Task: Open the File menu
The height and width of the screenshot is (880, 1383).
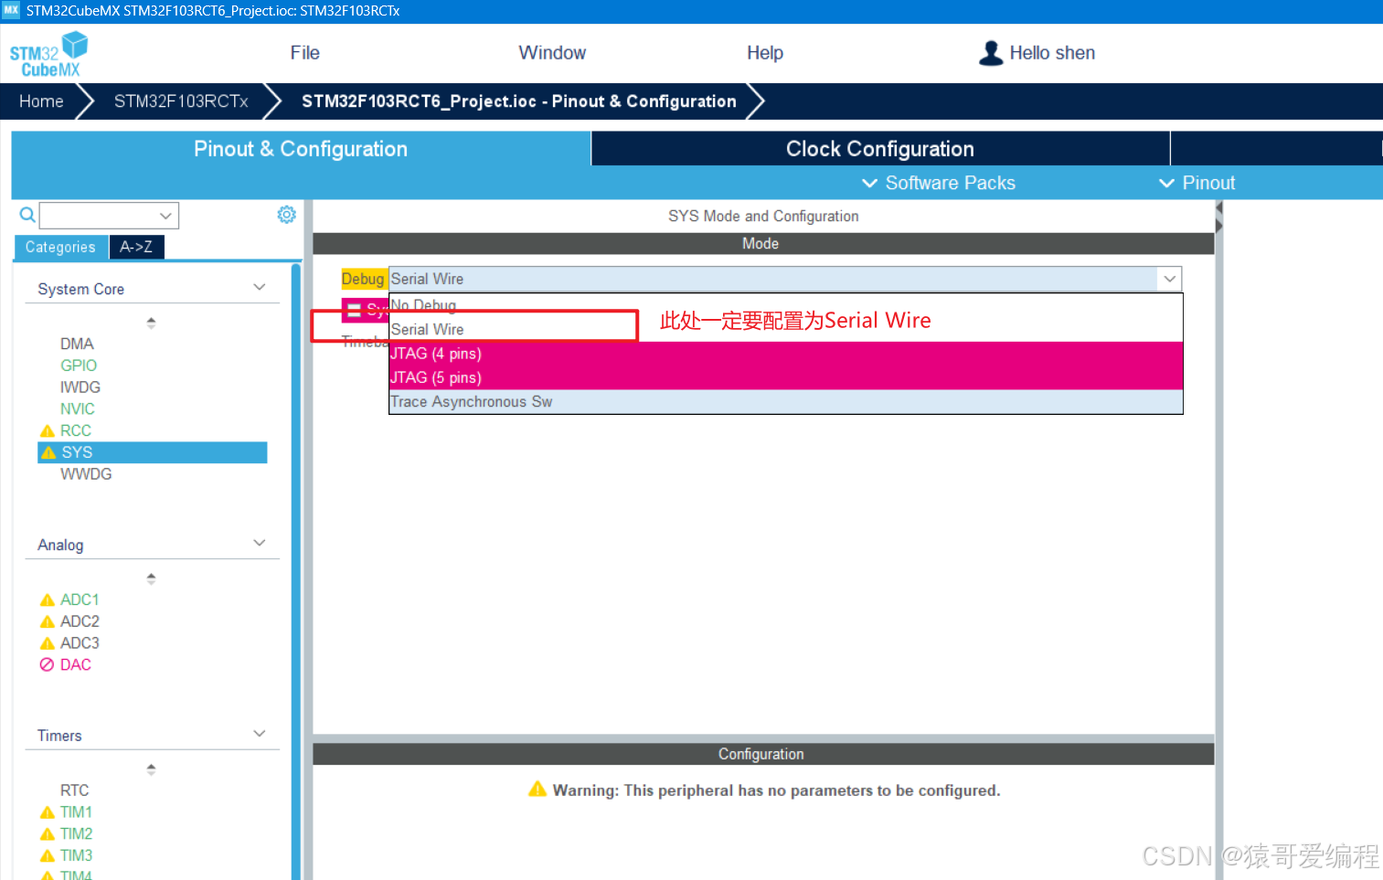Action: [x=305, y=53]
